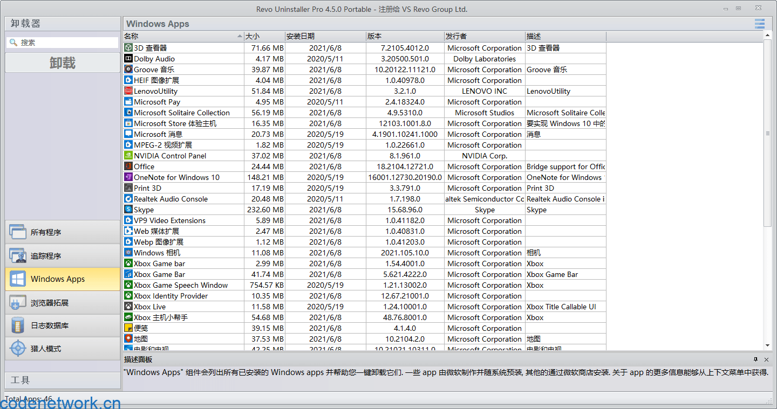This screenshot has width=777, height=409.
Task: Click the 便笺 sticky notes icon
Action: click(x=128, y=328)
